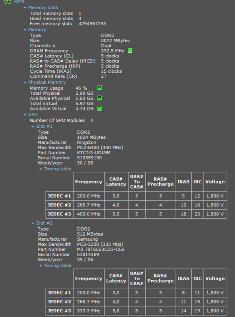The height and width of the screenshot is (317, 235).
Task: Collapse the SPD section
Action: point(25,114)
